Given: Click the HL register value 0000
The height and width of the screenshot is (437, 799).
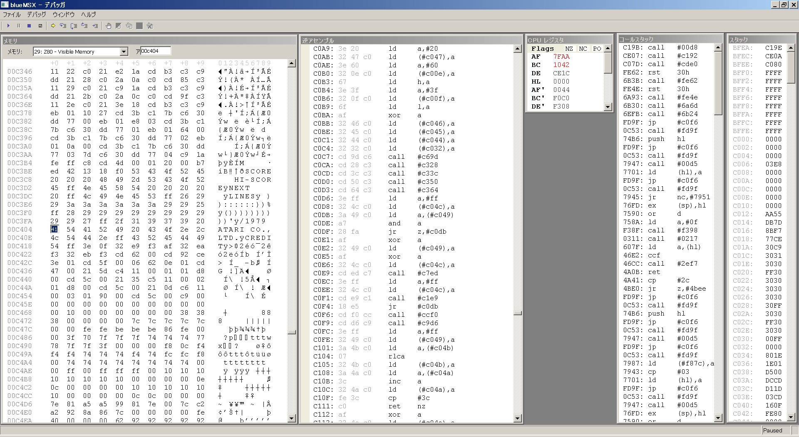Looking at the screenshot, I should [561, 81].
